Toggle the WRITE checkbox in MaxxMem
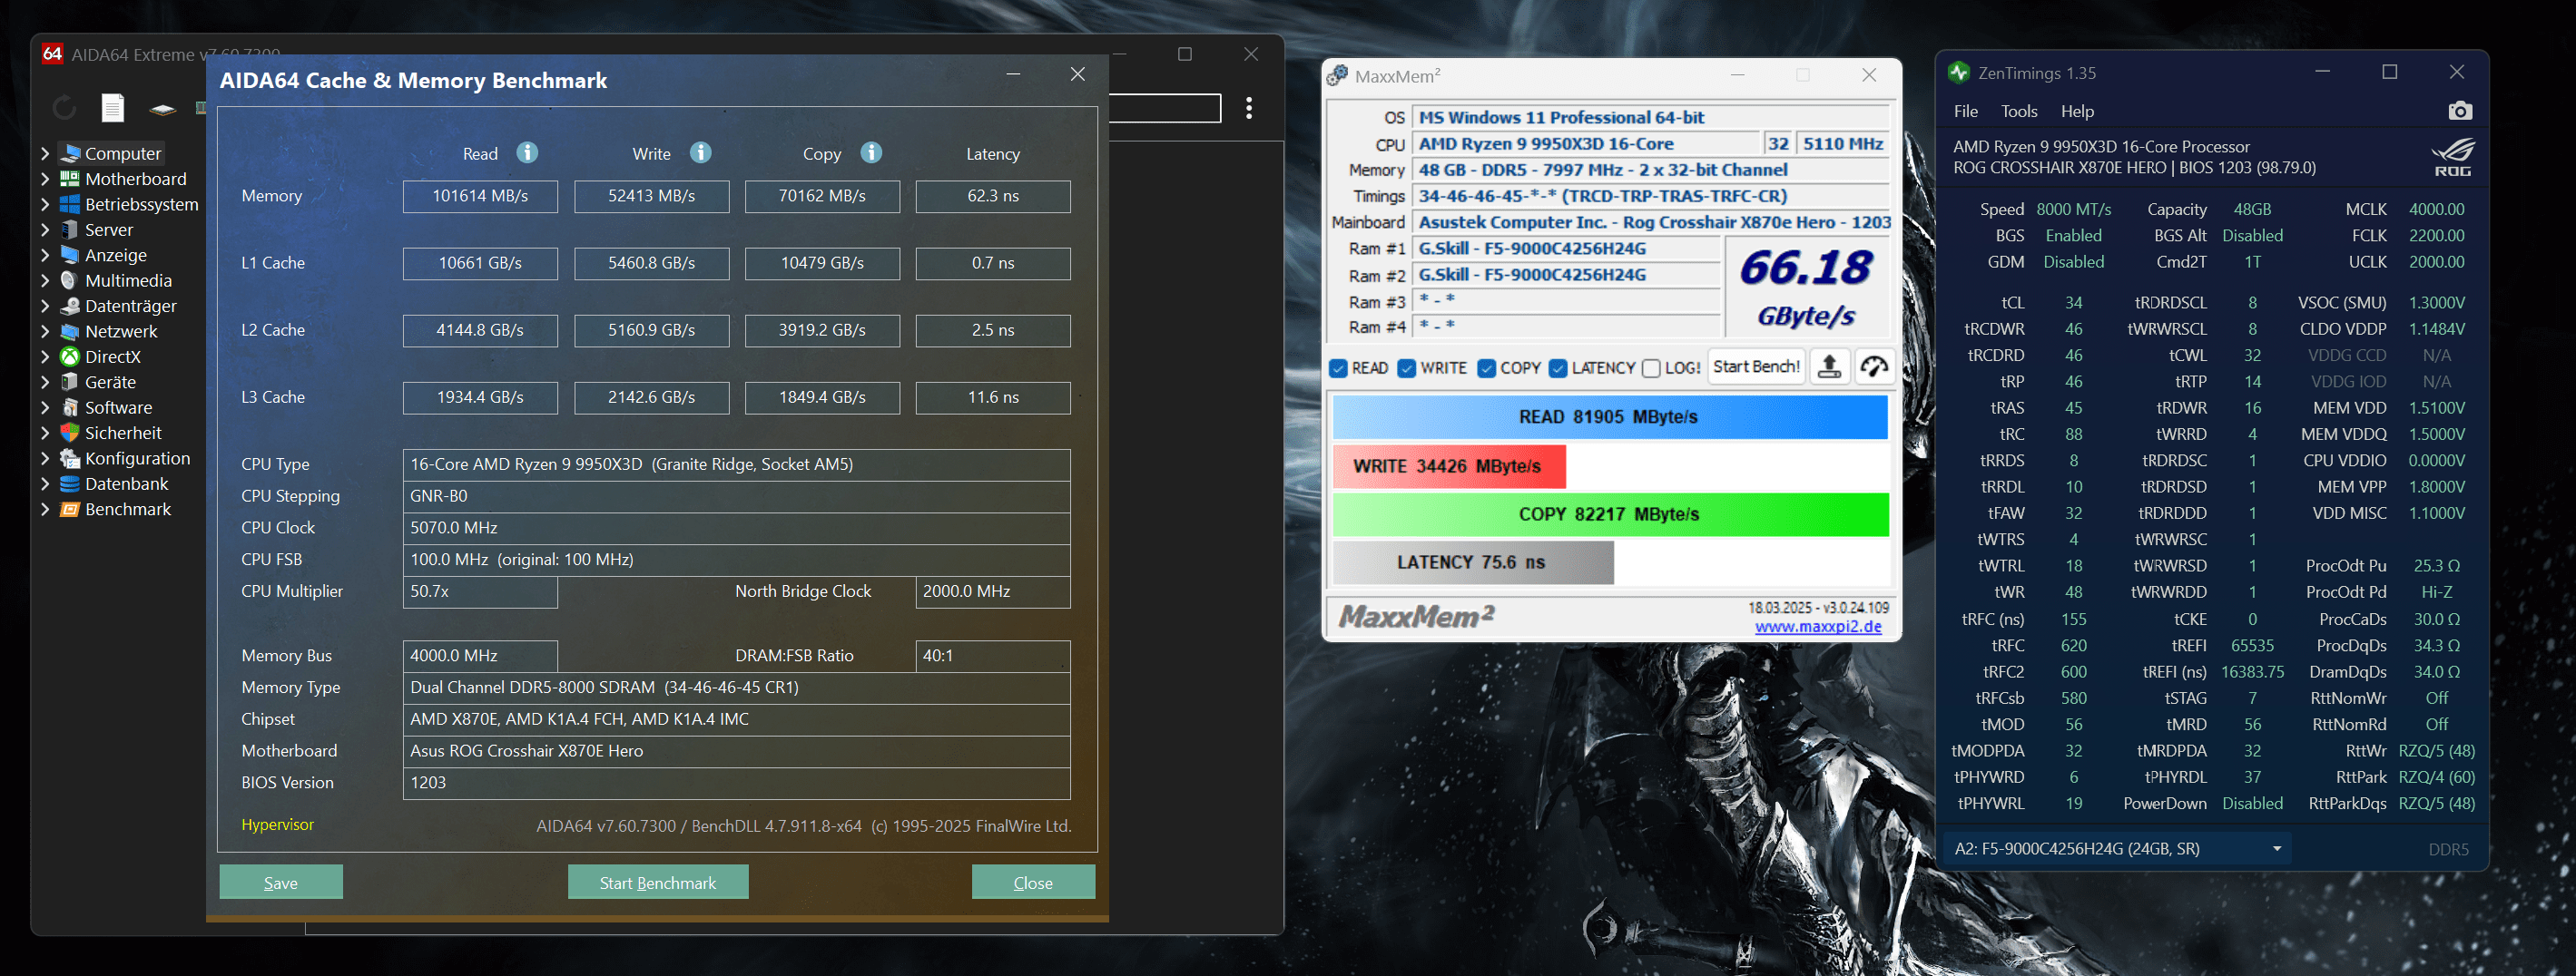Screen dimensions: 2576x976 pos(1407,368)
